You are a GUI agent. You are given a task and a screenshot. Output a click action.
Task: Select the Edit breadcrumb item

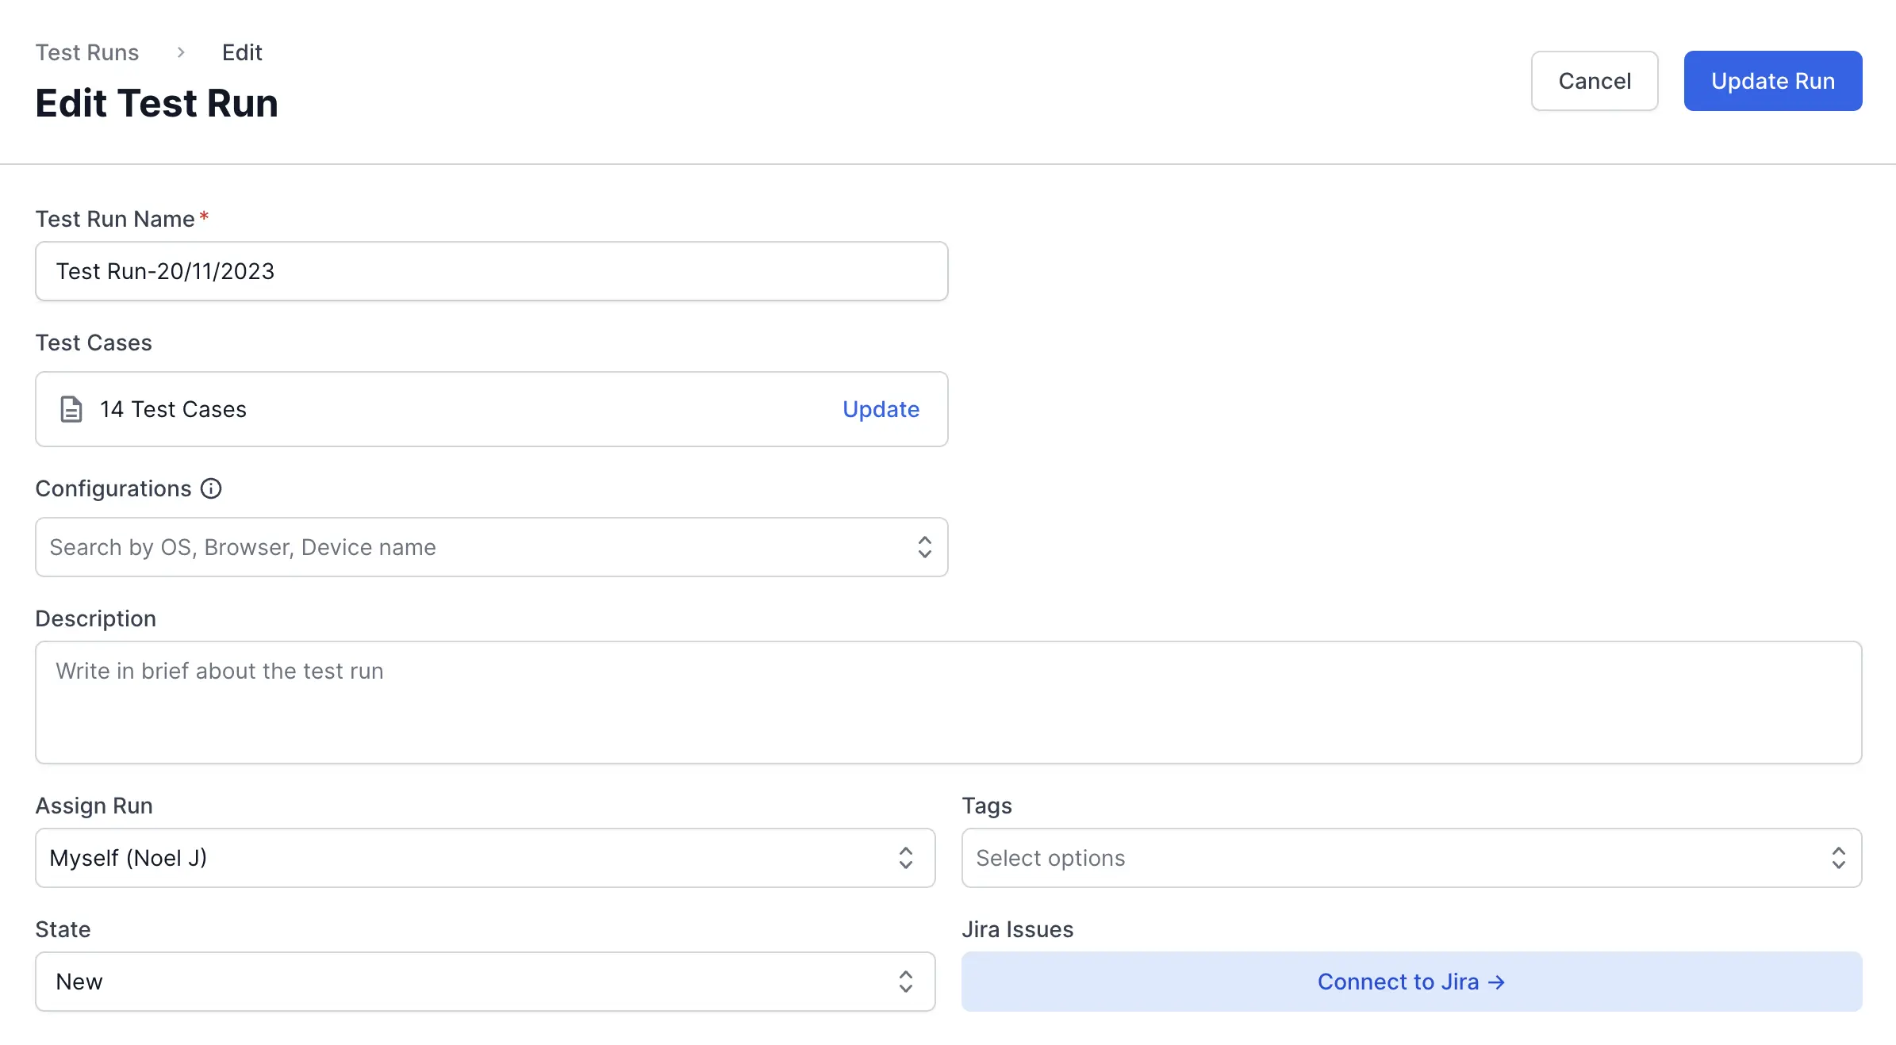click(242, 52)
